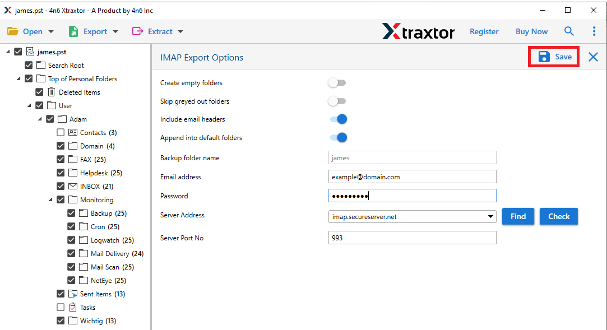Click the Find server button
Screen dimensions: 607x330
(518, 216)
